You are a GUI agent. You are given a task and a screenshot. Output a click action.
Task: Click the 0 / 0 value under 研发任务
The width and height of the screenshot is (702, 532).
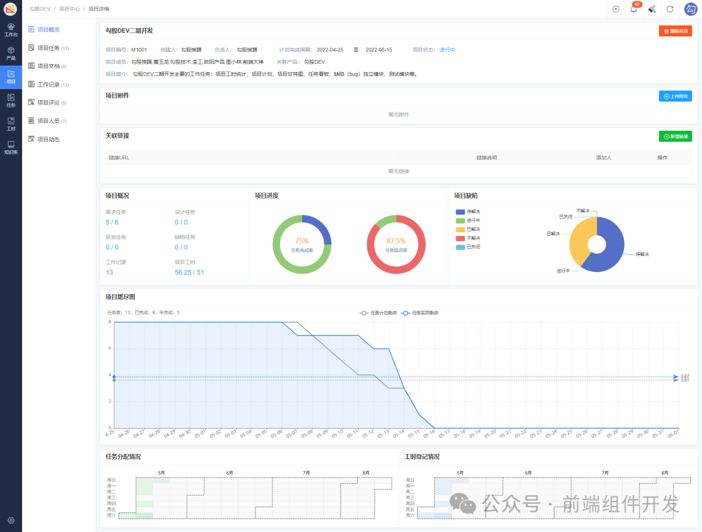[112, 247]
